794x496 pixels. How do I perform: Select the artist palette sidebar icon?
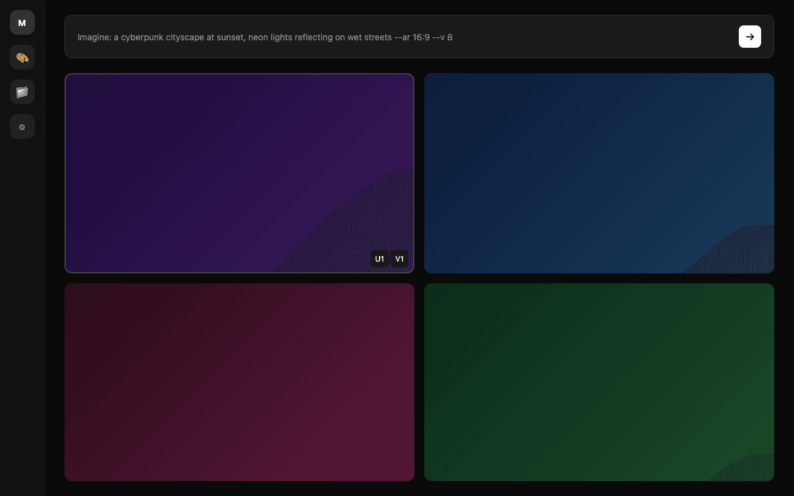pos(22,57)
